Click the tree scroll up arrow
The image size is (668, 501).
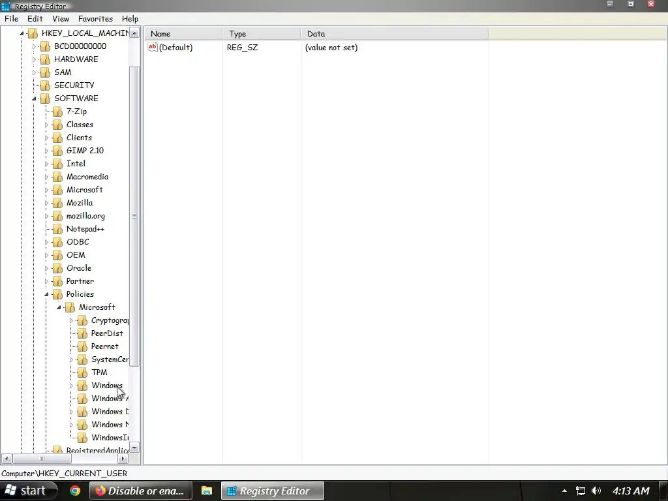[x=134, y=33]
